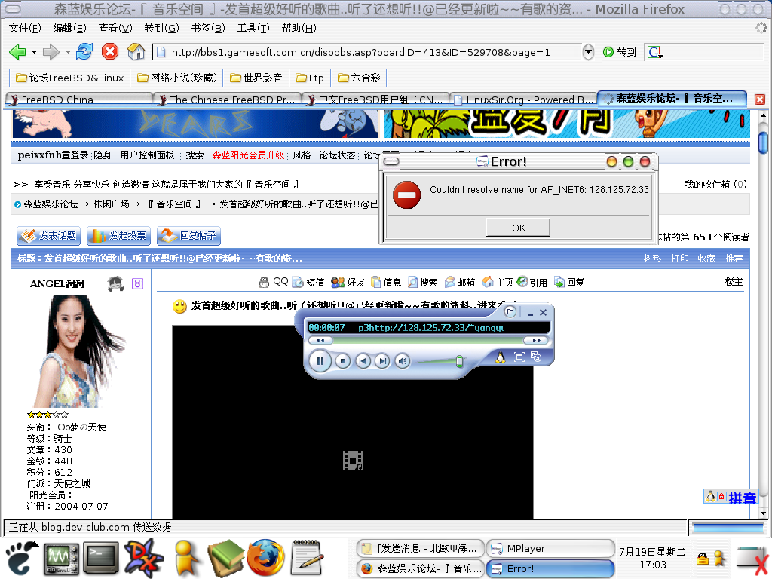Open the notepad text editor launcher
The width and height of the screenshot is (772, 579).
point(308,559)
